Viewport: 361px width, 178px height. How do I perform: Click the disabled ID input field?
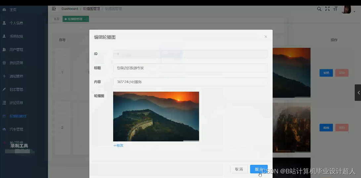[x=190, y=54]
